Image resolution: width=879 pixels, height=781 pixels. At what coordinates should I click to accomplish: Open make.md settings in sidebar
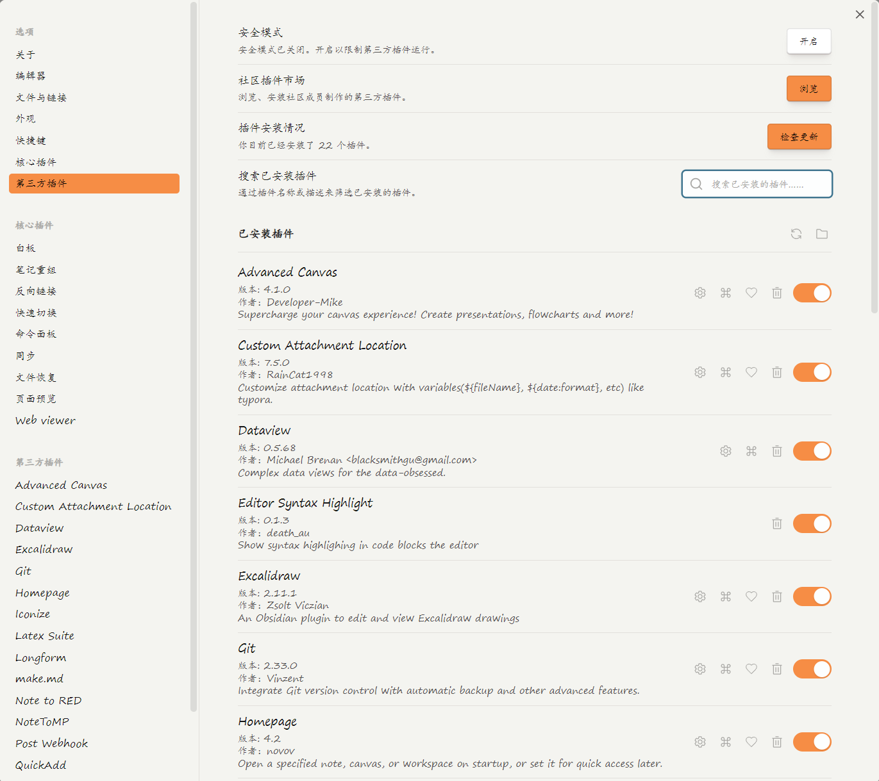pos(94,679)
